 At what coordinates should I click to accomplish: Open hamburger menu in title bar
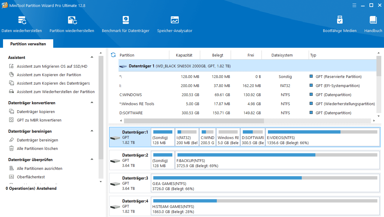(354, 5)
